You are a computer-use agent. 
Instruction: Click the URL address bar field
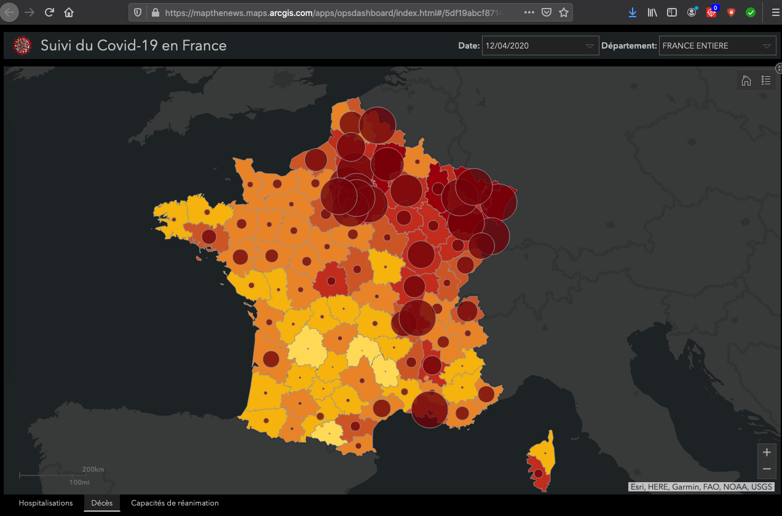[x=332, y=12]
